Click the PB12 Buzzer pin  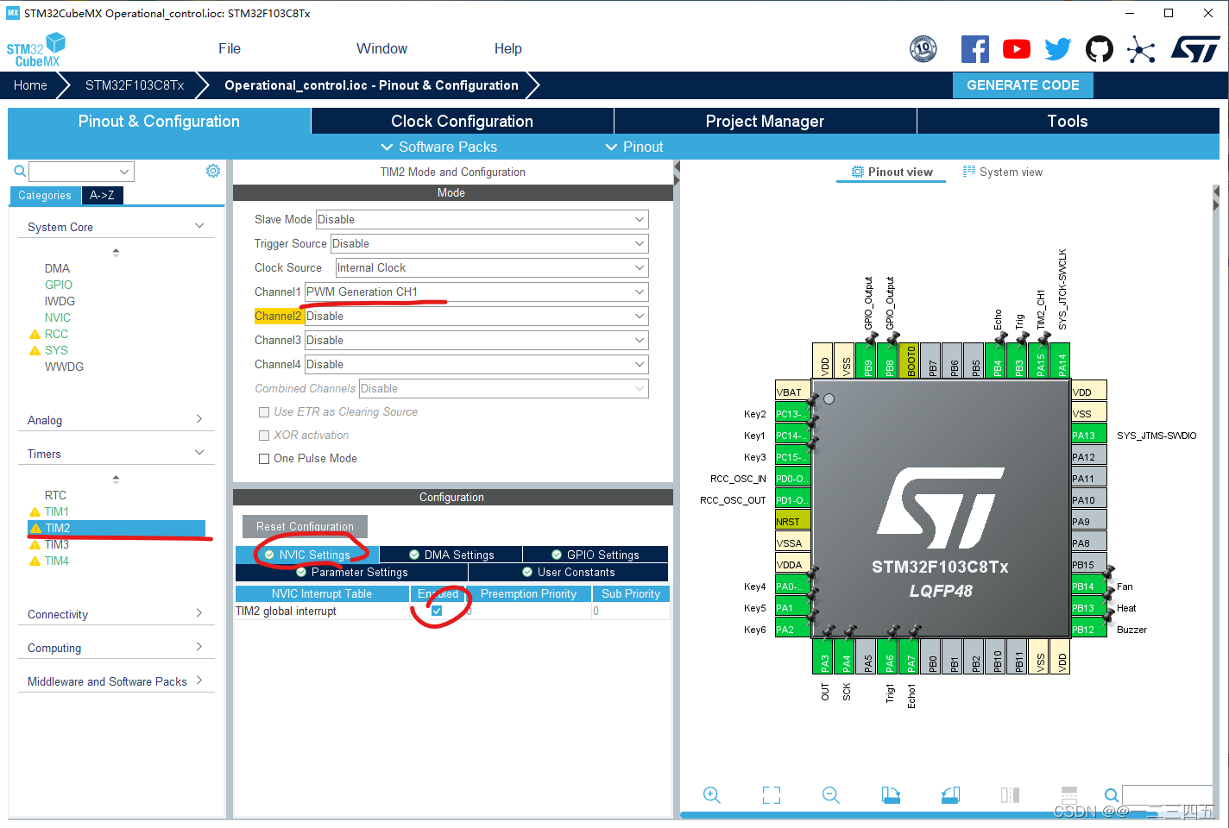tap(1088, 630)
